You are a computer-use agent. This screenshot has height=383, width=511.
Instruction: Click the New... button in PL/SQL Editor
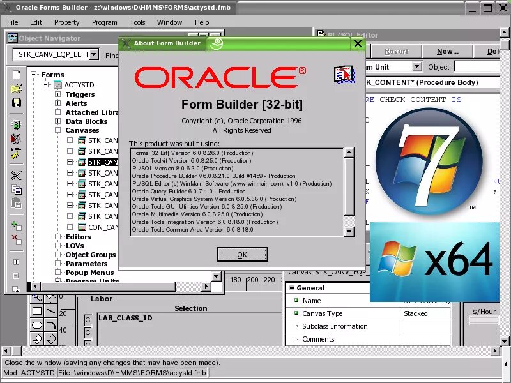click(x=448, y=51)
